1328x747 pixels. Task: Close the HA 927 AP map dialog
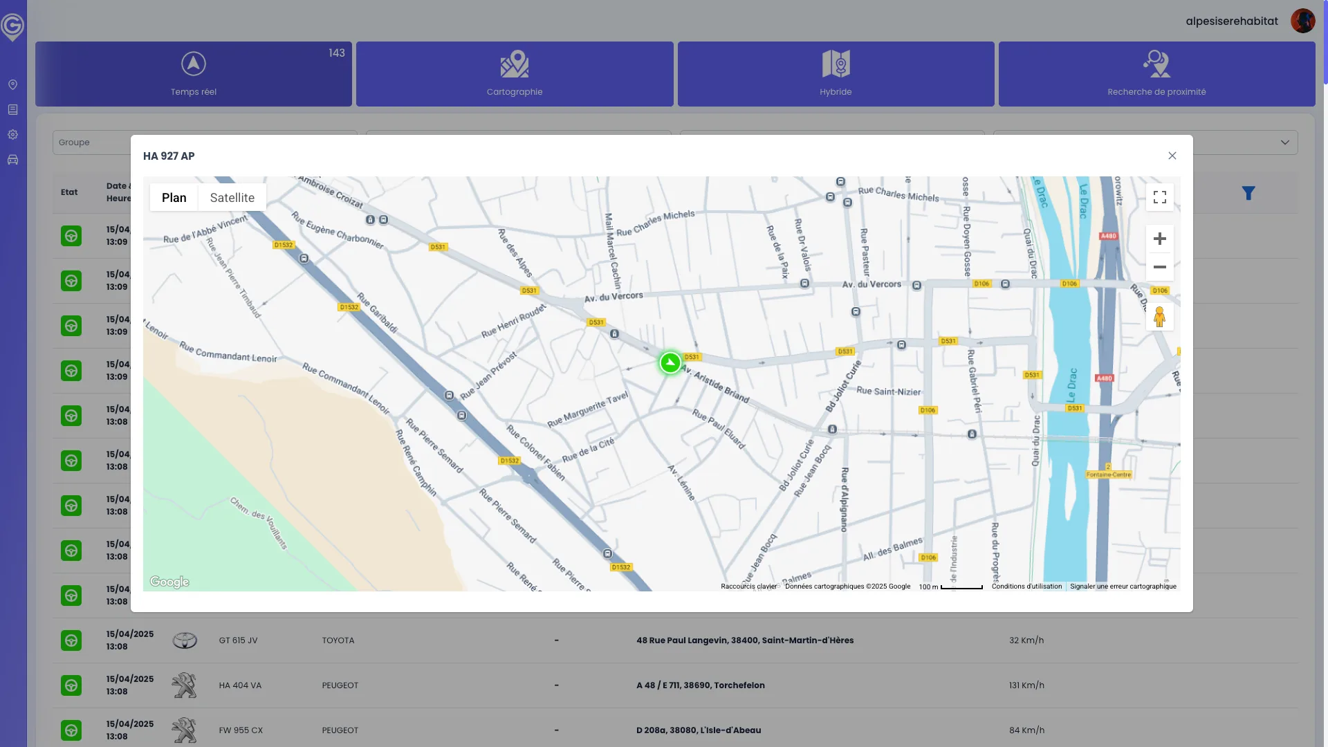pos(1172,156)
